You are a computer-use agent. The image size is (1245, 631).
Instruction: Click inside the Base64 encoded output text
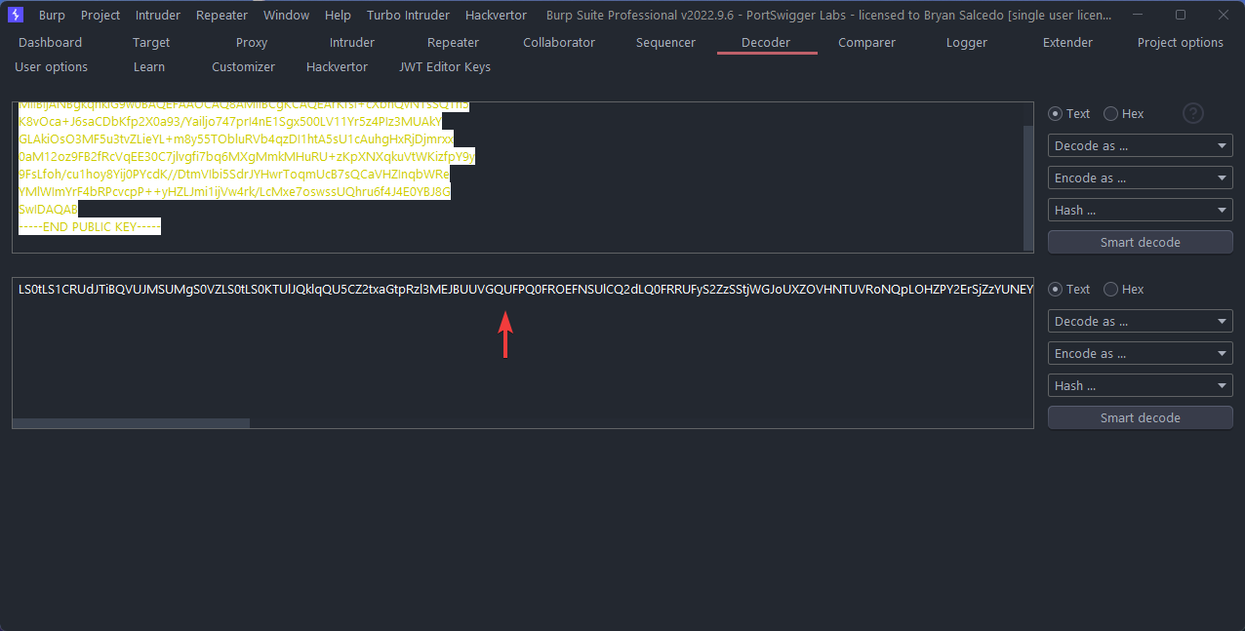tap(390, 290)
